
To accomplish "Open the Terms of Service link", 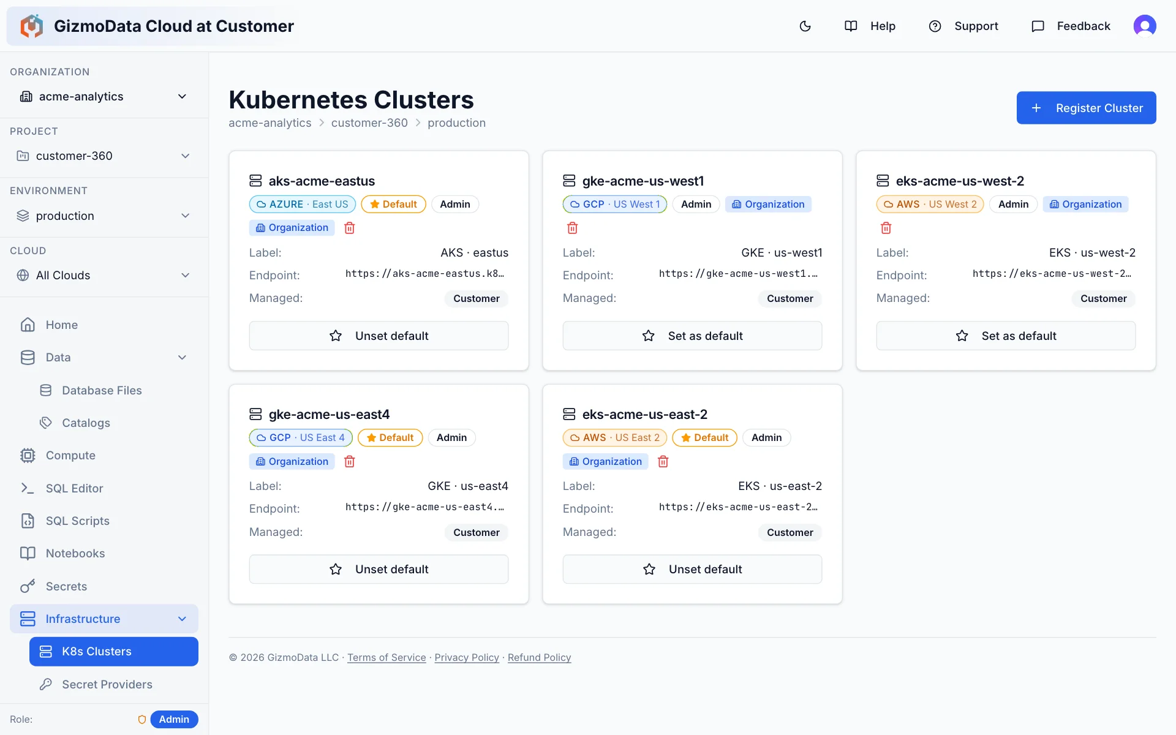I will pyautogui.click(x=386, y=657).
